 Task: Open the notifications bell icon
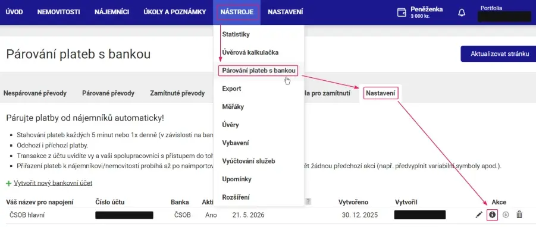click(462, 12)
